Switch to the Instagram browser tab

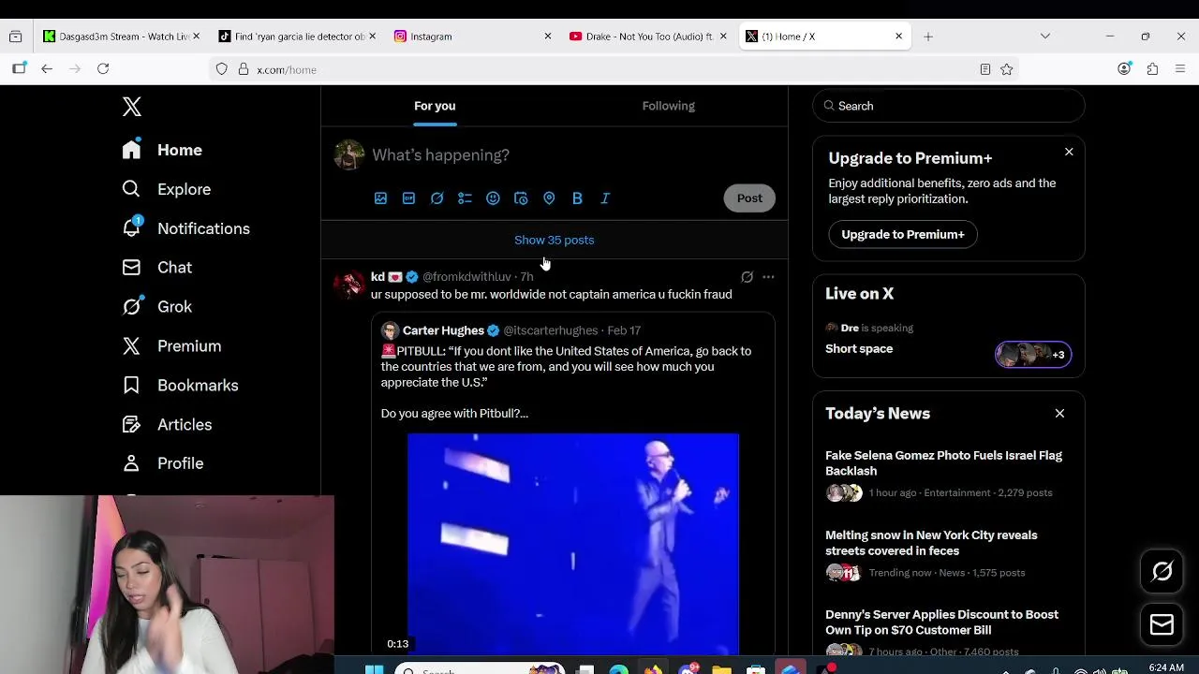[x=473, y=37]
